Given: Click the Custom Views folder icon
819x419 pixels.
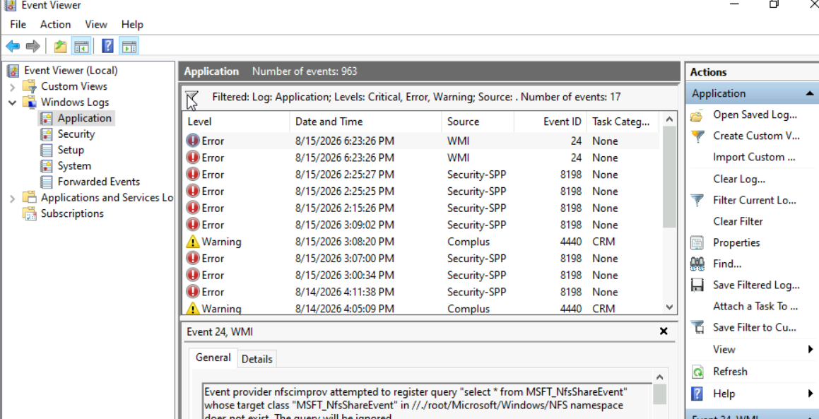Looking at the screenshot, I should [x=30, y=86].
